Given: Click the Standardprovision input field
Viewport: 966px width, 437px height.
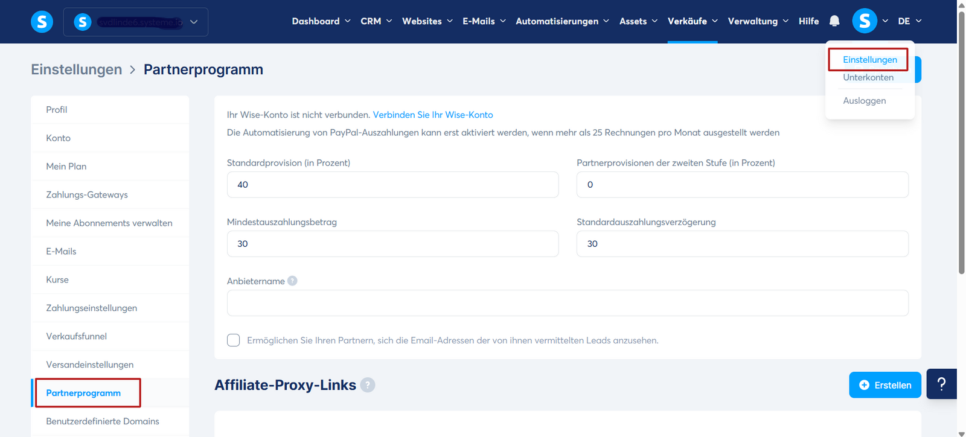Looking at the screenshot, I should [392, 185].
